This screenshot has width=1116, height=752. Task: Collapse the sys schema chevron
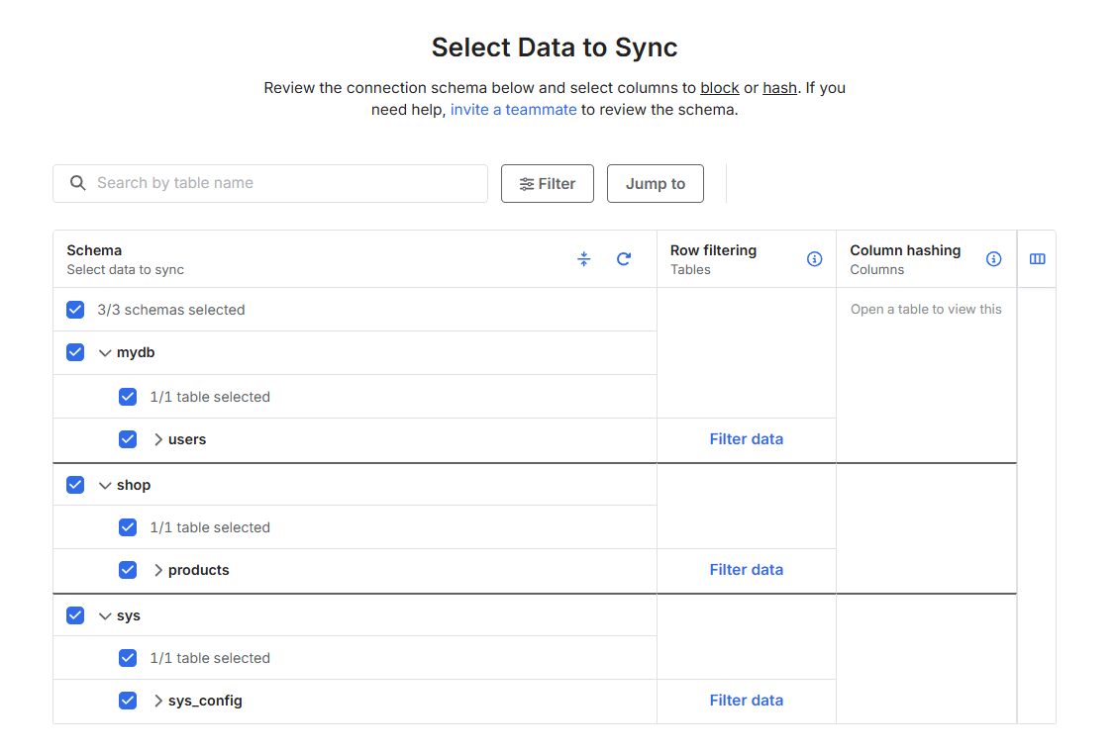click(x=105, y=615)
